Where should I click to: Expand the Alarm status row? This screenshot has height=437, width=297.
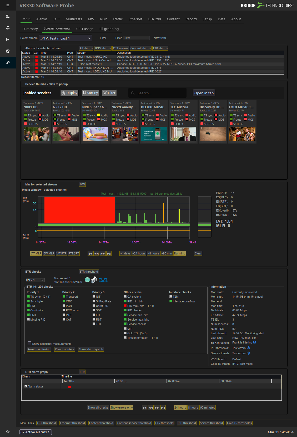[26, 386]
